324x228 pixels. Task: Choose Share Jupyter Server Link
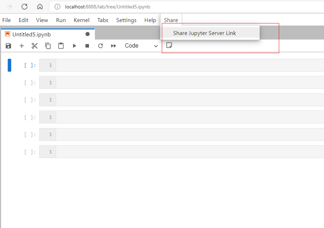(x=210, y=33)
